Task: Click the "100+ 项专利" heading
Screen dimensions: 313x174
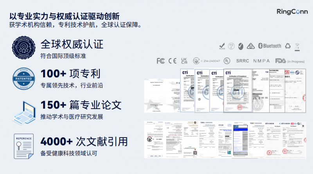Action: tap(70, 74)
